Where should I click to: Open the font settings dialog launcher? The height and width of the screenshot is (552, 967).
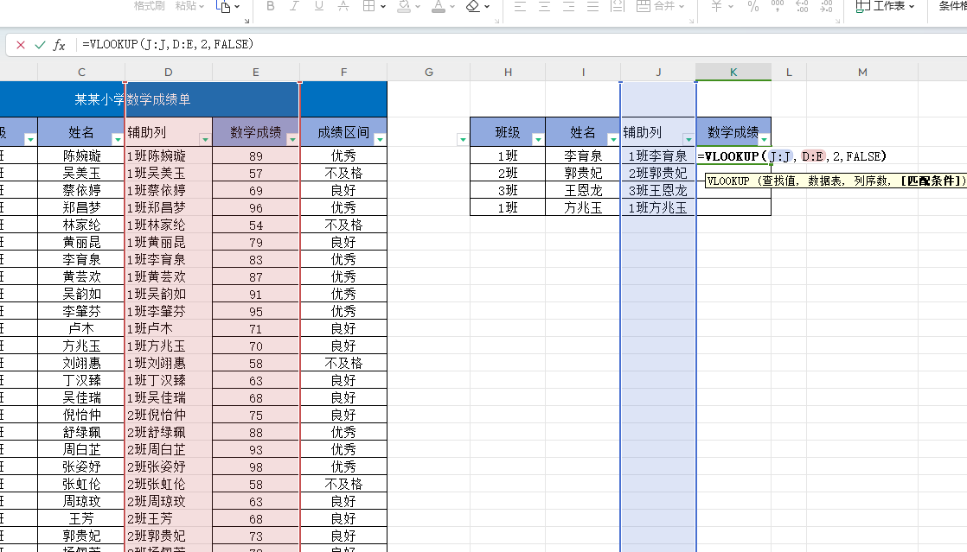click(x=497, y=21)
